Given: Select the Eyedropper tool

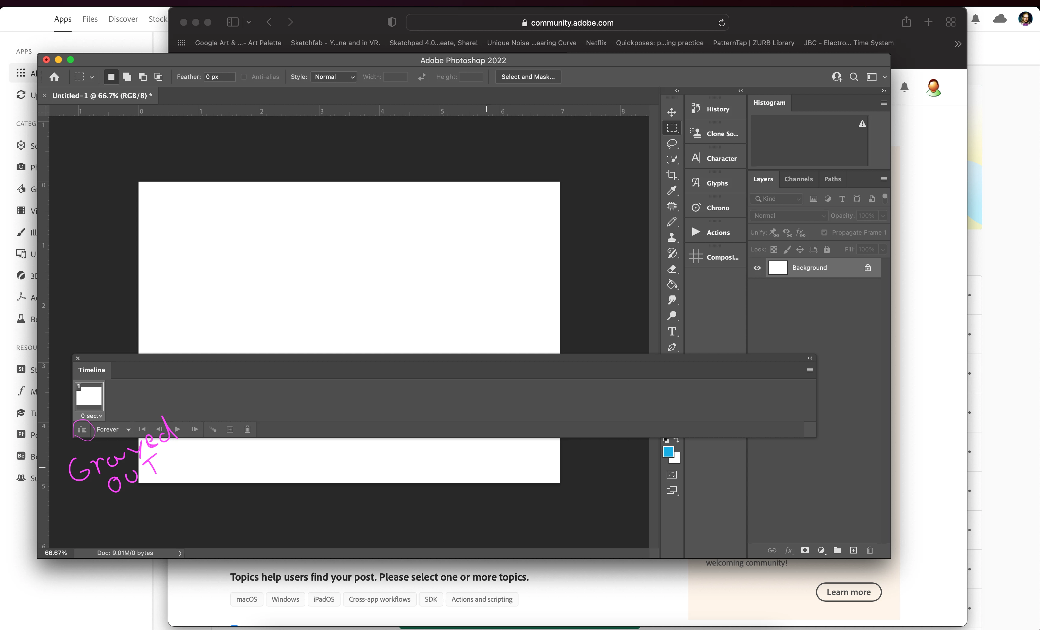Looking at the screenshot, I should [671, 190].
